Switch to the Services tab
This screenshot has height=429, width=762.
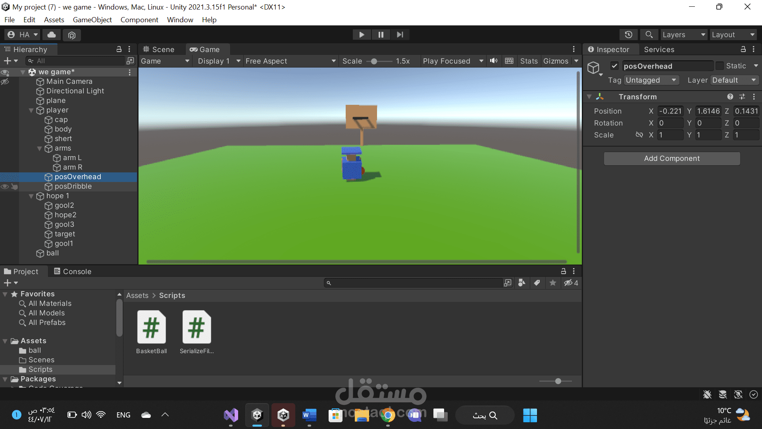[x=659, y=49]
